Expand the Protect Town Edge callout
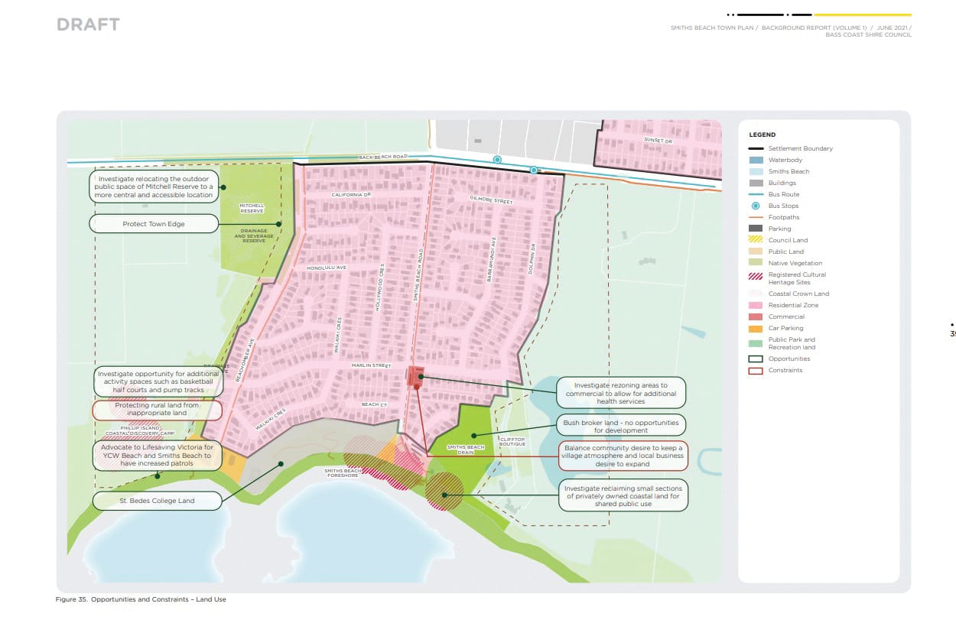 [153, 223]
